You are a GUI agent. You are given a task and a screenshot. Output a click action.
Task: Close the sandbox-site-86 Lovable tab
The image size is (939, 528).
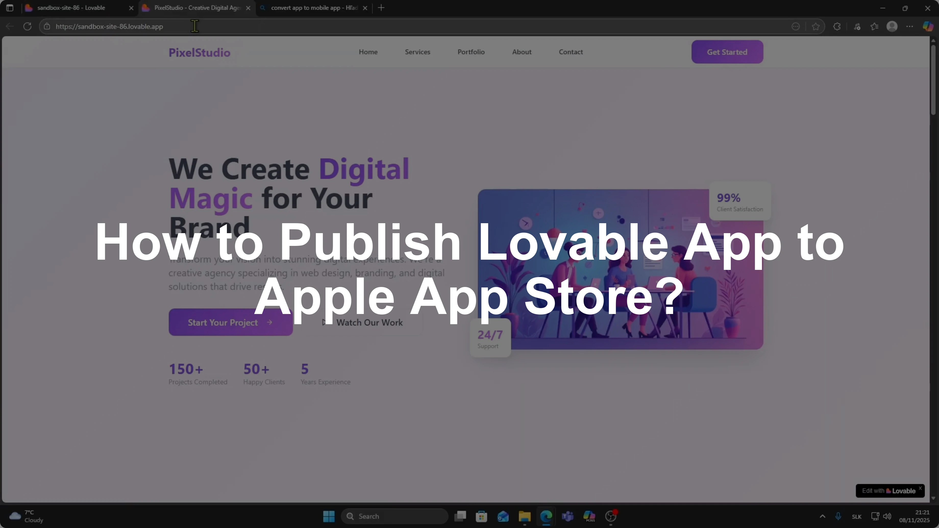[131, 8]
